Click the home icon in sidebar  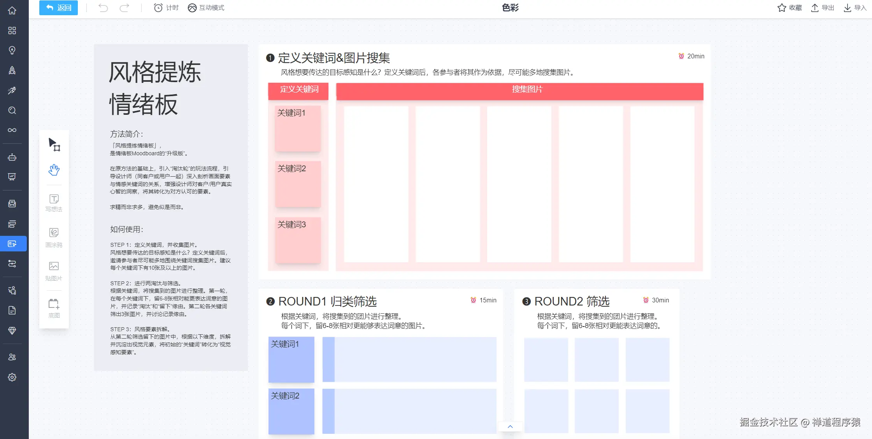(x=12, y=11)
